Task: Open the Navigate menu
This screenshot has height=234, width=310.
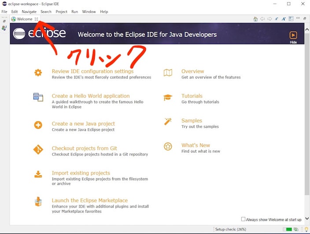Action: 29,11
